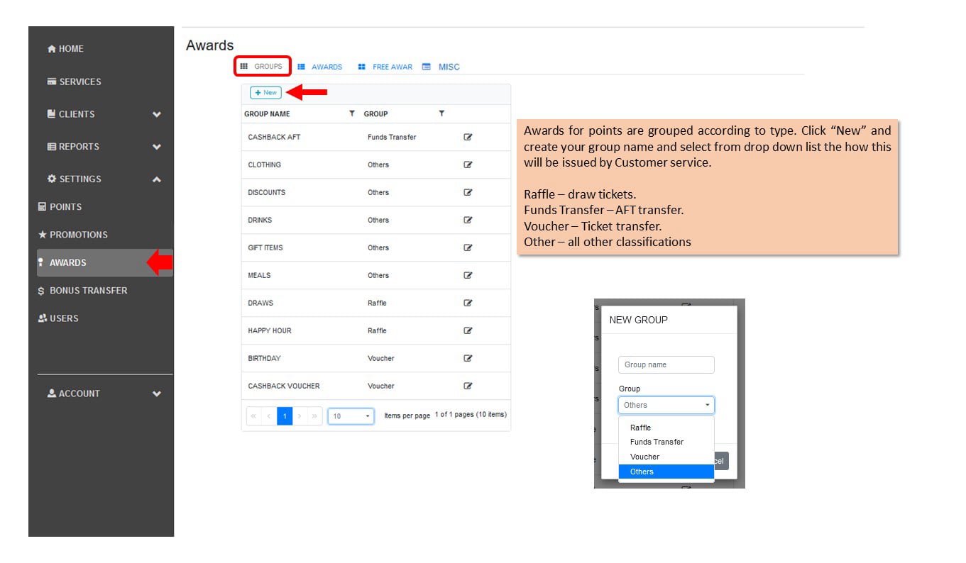Go to first page of groups

253,416
